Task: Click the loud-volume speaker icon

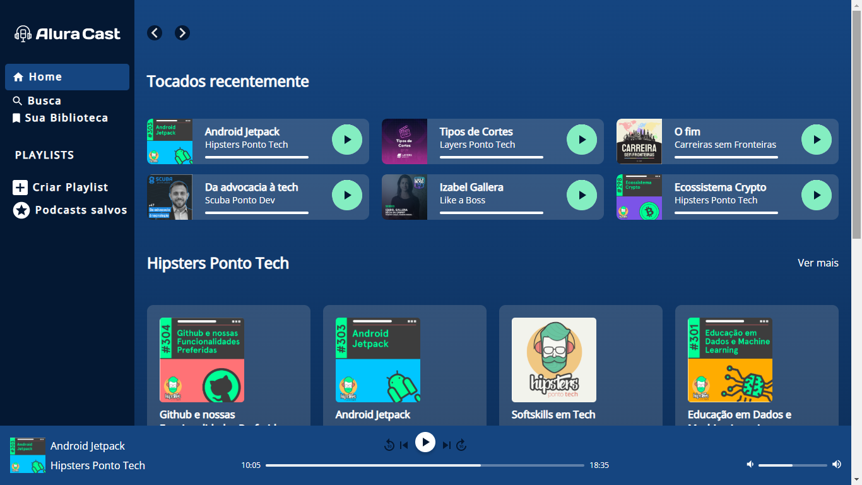Action: point(837,465)
